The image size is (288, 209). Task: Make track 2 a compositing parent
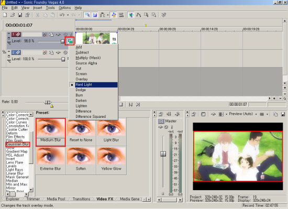tap(4, 52)
